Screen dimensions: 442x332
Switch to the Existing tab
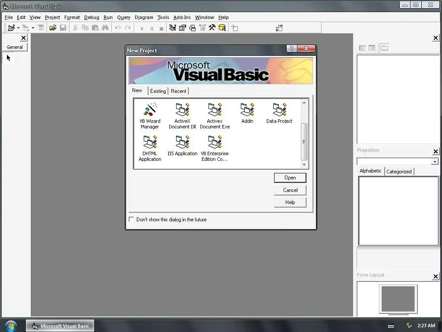pos(158,91)
